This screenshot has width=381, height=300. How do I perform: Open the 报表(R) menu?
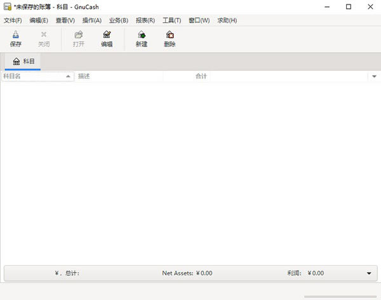pos(145,20)
